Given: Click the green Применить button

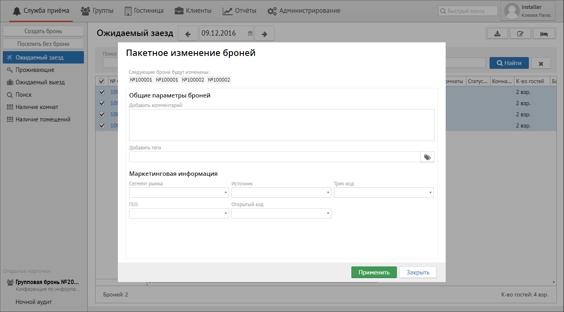Looking at the screenshot, I should 374,272.
